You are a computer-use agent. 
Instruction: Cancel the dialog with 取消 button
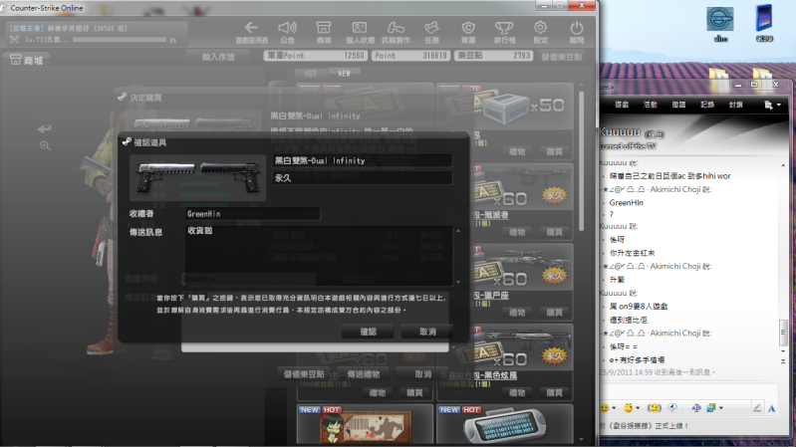click(427, 332)
